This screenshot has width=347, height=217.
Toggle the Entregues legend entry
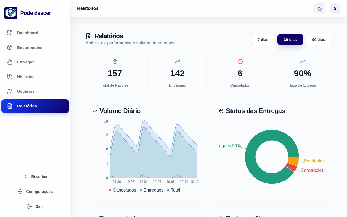(x=151, y=190)
